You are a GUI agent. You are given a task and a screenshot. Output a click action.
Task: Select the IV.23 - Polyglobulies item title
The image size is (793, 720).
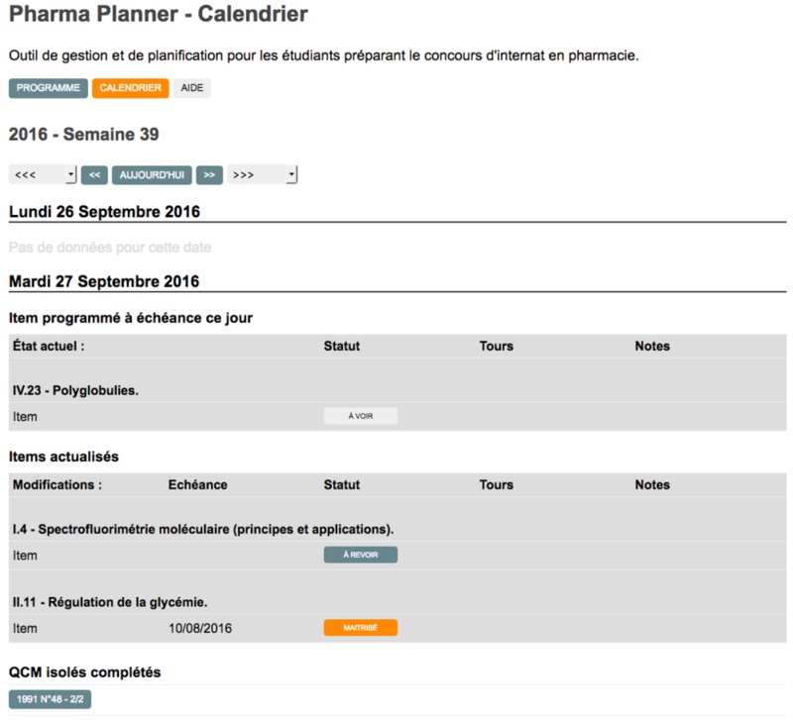click(75, 390)
